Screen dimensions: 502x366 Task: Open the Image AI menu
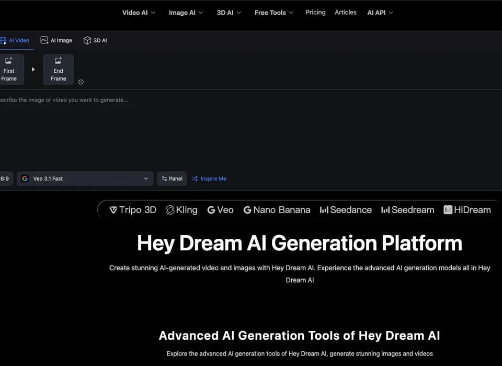(x=186, y=13)
